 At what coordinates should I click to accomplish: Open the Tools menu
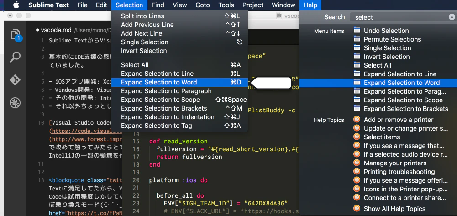[x=226, y=5]
